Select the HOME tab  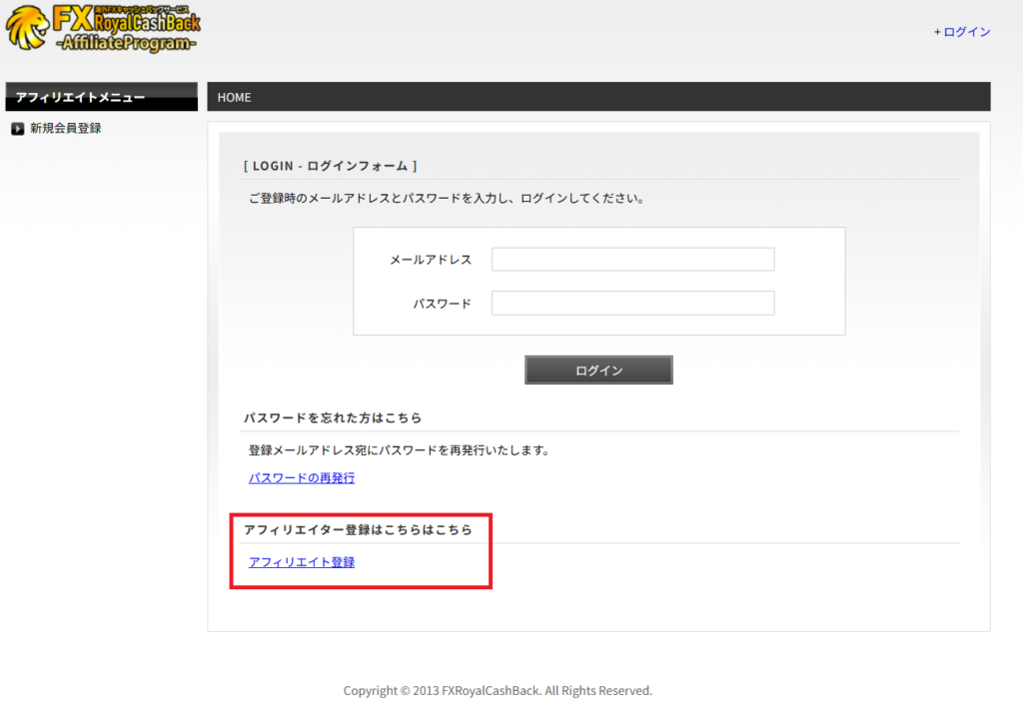[x=233, y=97]
